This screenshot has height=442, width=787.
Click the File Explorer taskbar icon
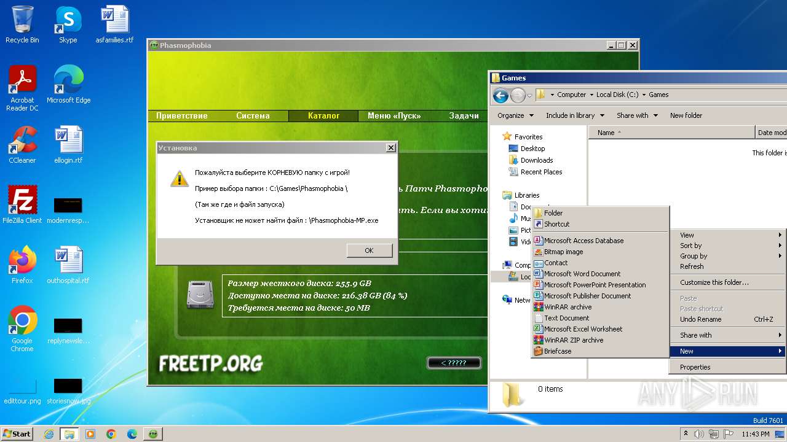69,434
